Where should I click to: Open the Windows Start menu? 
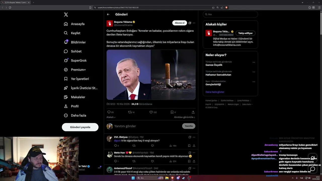(x=133, y=178)
